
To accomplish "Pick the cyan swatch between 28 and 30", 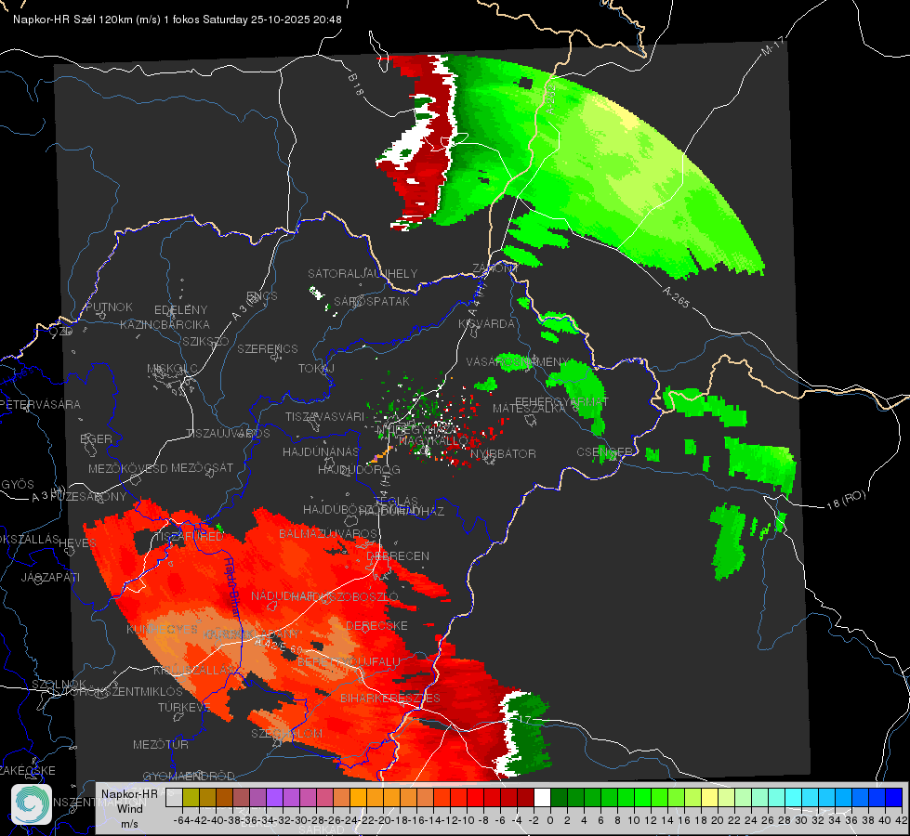I will coord(794,798).
